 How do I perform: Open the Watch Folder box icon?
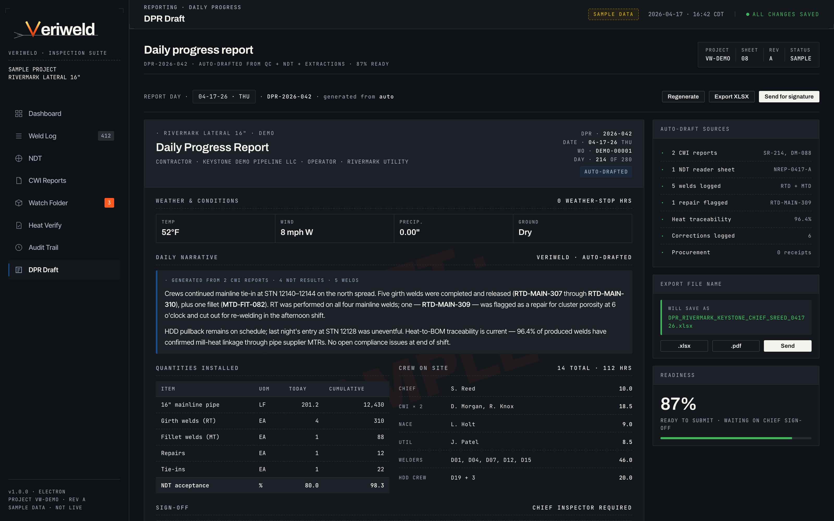pyautogui.click(x=19, y=203)
